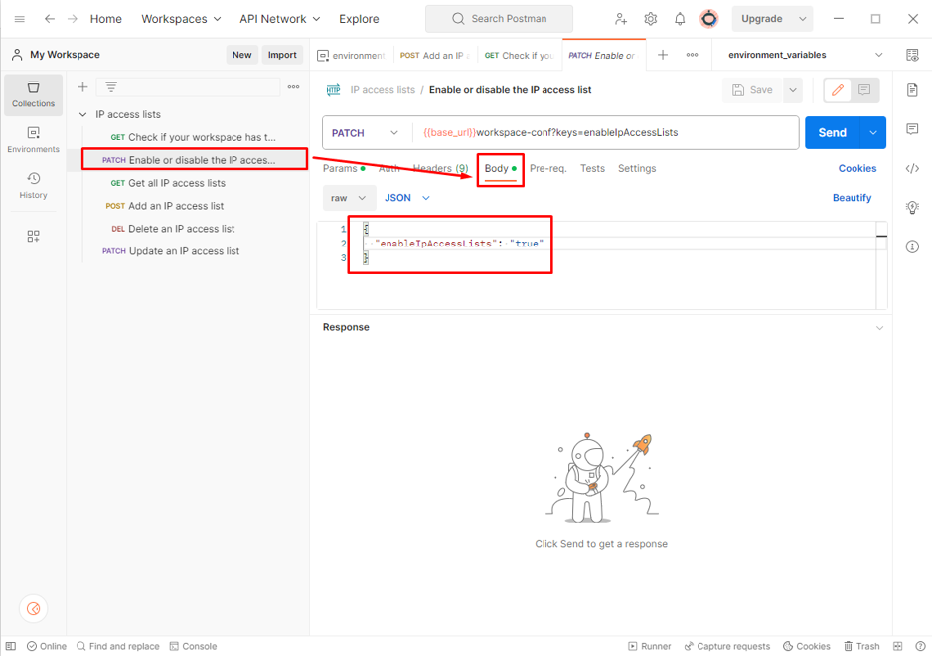Open the JSON body format dropdown
932x656 pixels.
[406, 198]
